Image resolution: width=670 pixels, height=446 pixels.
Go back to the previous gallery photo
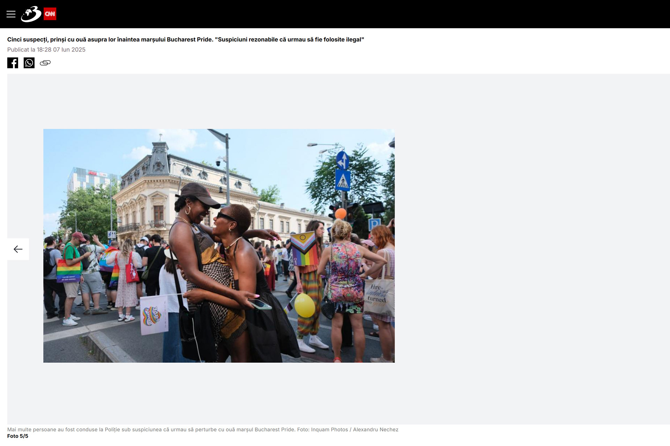click(x=18, y=249)
